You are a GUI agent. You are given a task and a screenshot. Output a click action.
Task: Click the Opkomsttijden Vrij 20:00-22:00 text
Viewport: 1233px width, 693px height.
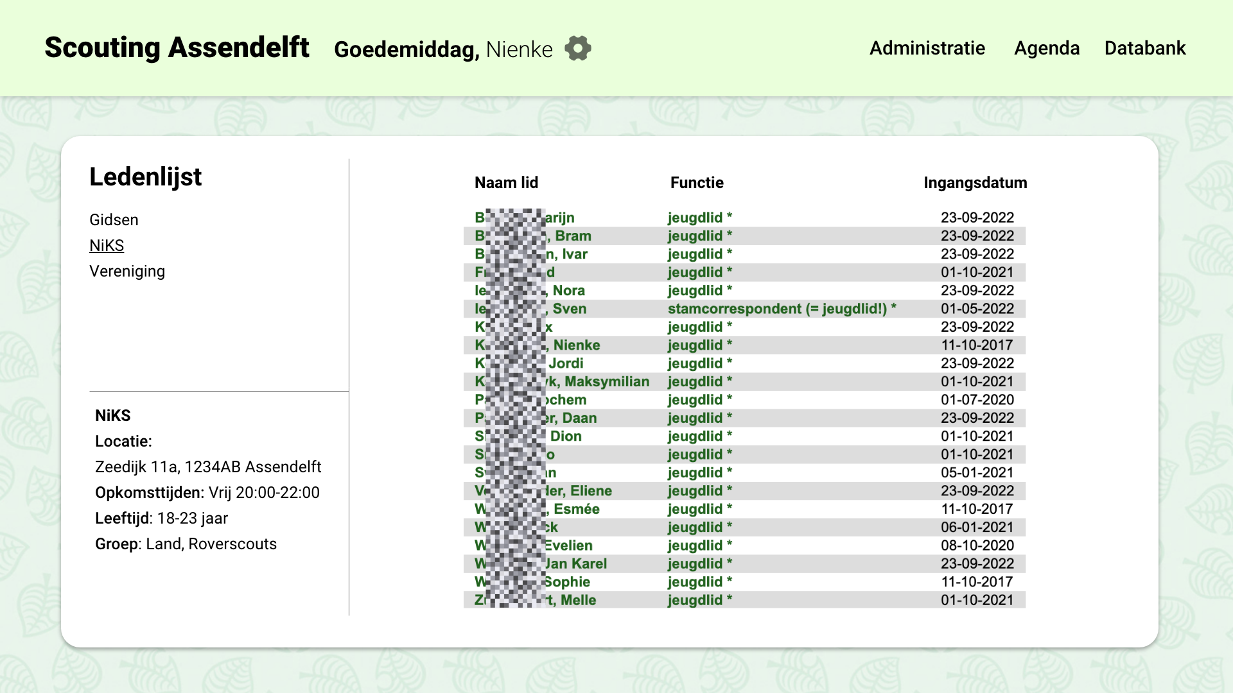coord(207,492)
